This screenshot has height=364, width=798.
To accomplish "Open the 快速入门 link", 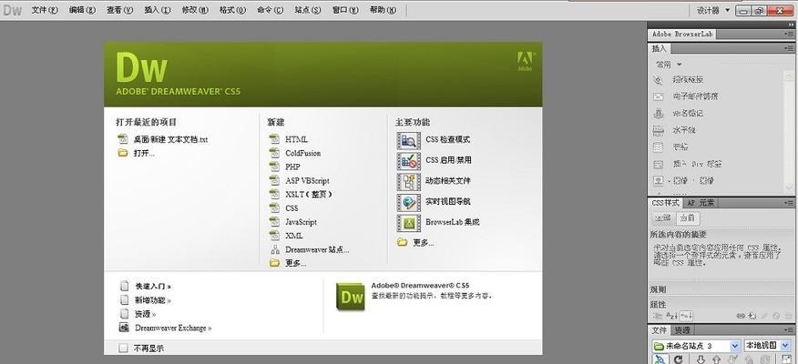I will pos(153,287).
